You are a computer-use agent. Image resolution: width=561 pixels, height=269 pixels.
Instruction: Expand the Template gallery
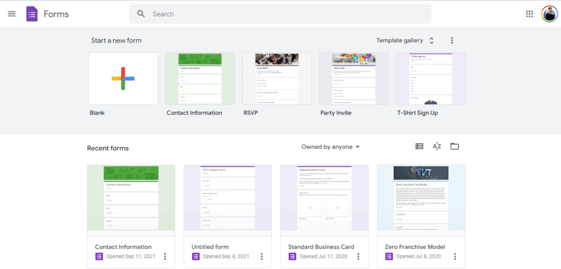pyautogui.click(x=405, y=40)
